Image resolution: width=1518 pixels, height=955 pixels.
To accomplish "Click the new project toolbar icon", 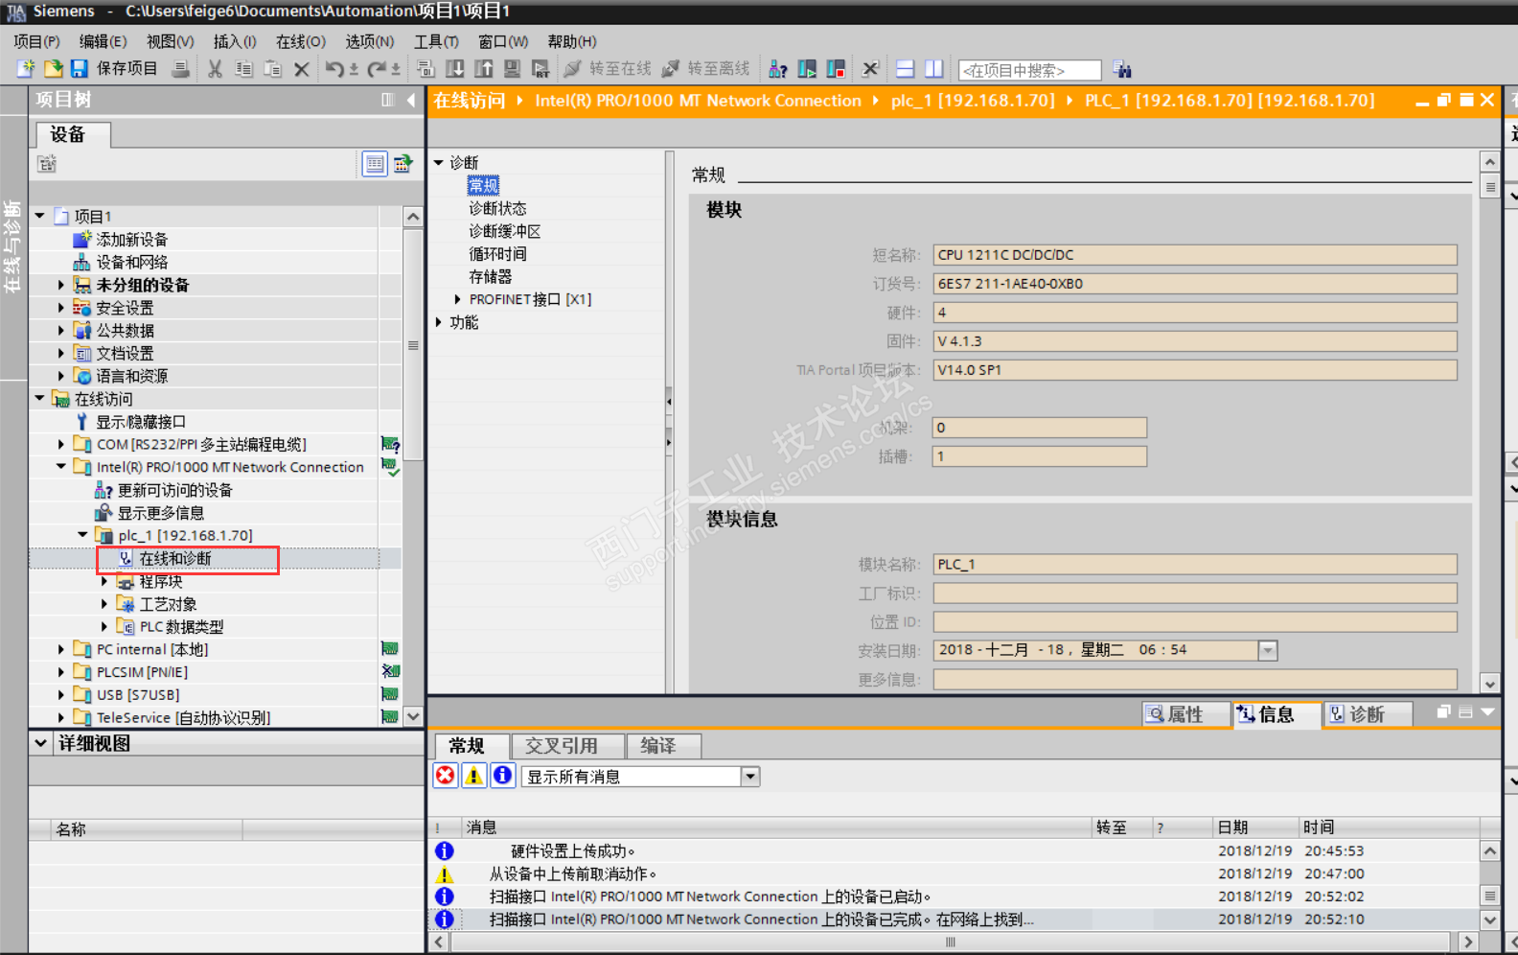I will [26, 69].
